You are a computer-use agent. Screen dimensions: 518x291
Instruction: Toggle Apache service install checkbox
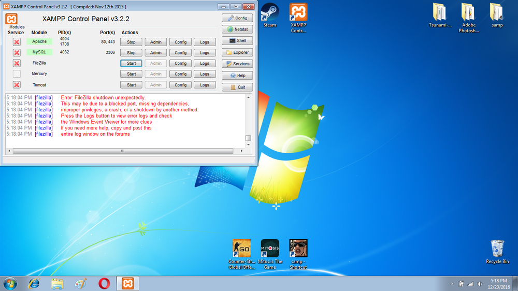pyautogui.click(x=17, y=42)
